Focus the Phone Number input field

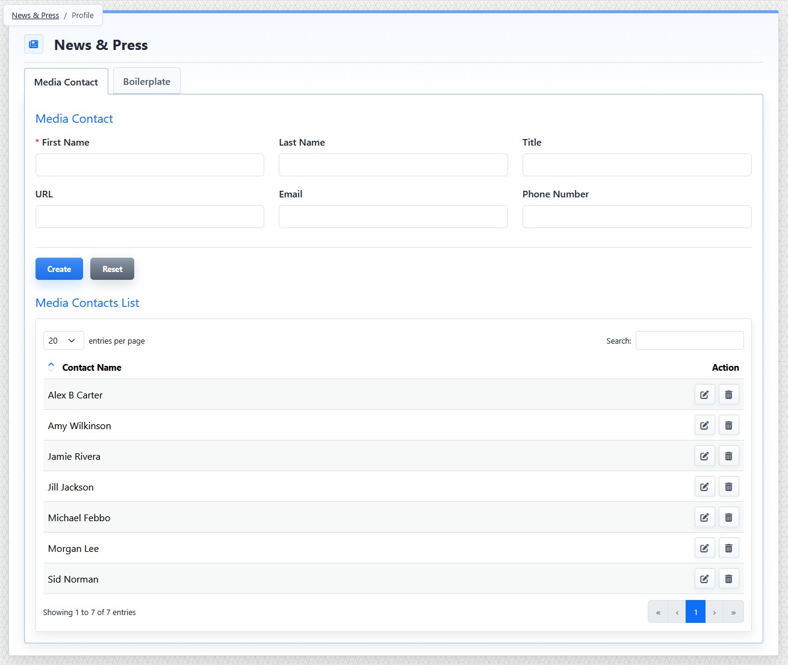click(x=637, y=217)
